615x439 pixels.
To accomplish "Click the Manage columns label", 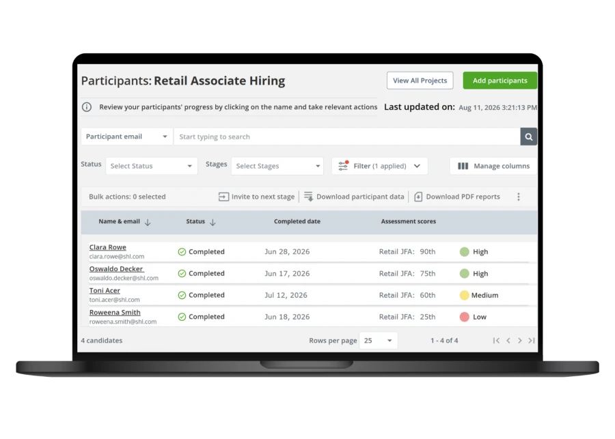I will tap(502, 166).
